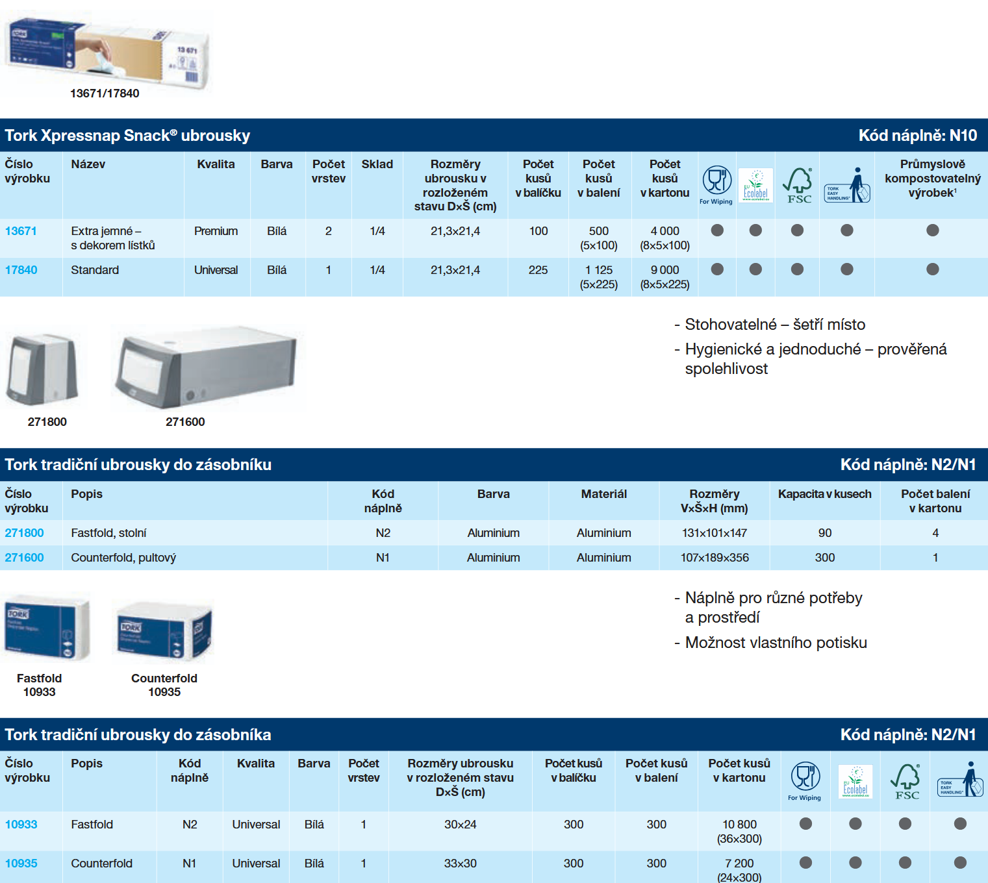Open product number 17840 link
The width and height of the screenshot is (988, 883).
21,270
